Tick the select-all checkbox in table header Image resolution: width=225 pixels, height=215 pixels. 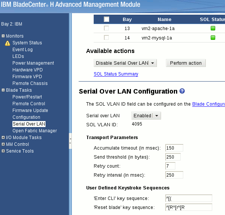(106, 19)
